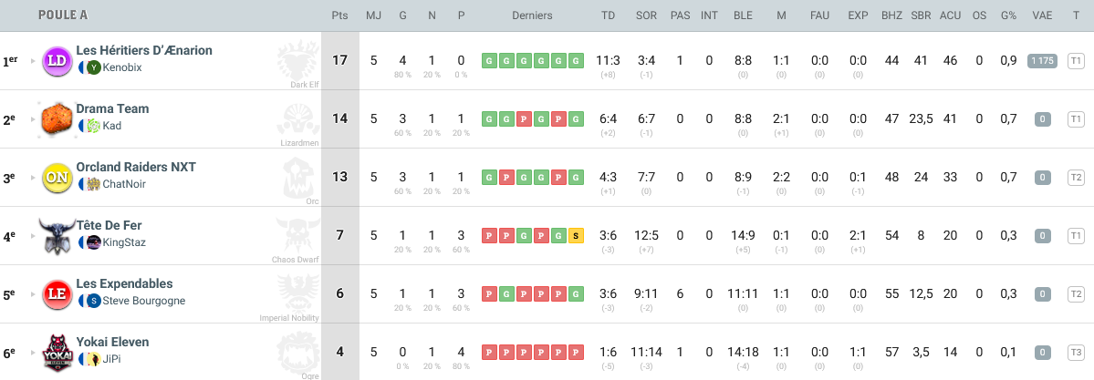The image size is (1094, 380).
Task: Click the Yokai Eleven team logo
Action: pyautogui.click(x=57, y=352)
